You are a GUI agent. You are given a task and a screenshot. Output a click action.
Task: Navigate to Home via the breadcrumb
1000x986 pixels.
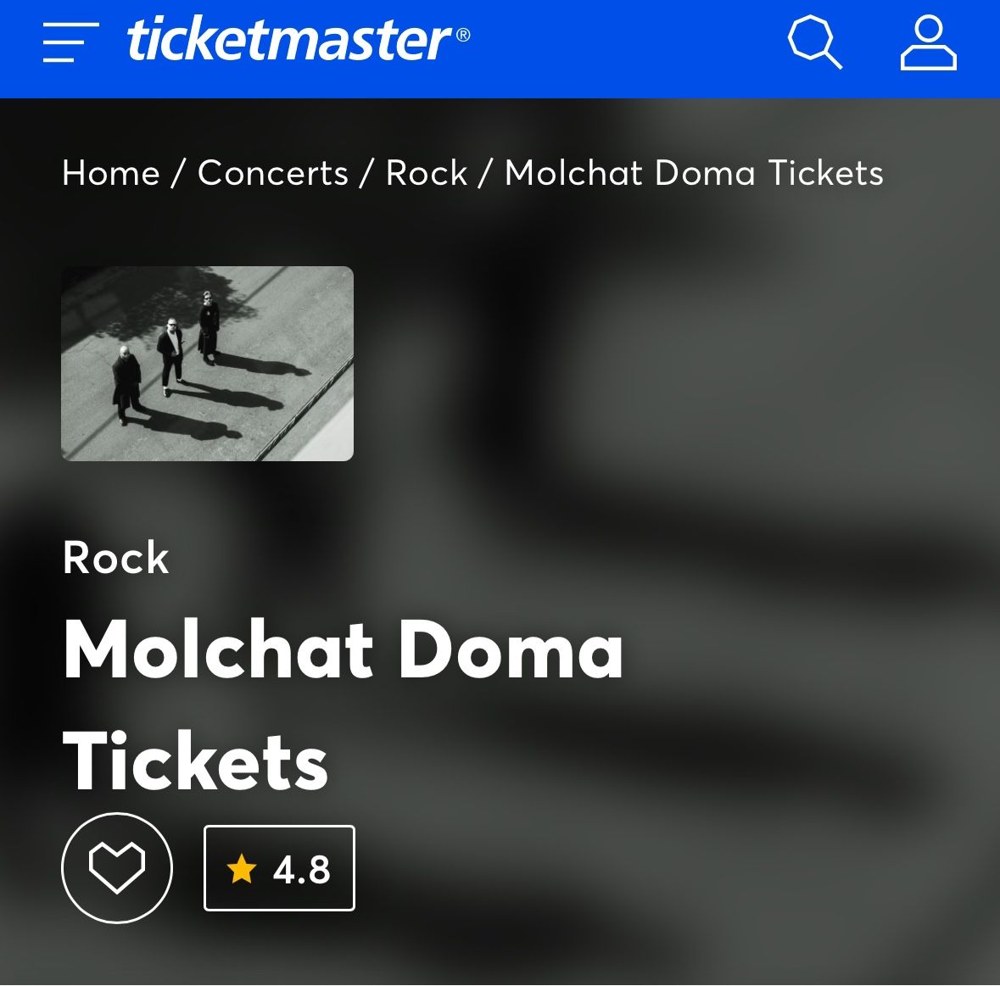pyautogui.click(x=109, y=173)
